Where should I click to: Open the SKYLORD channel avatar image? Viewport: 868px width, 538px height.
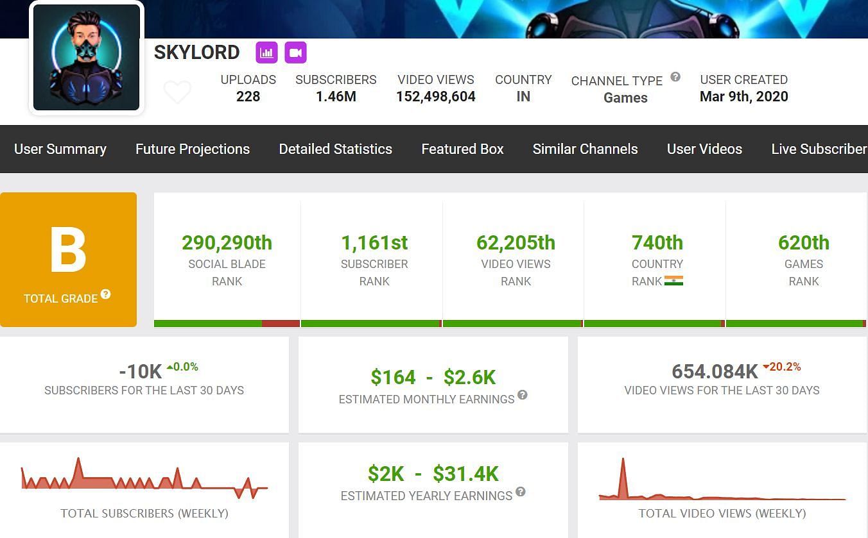[86, 58]
